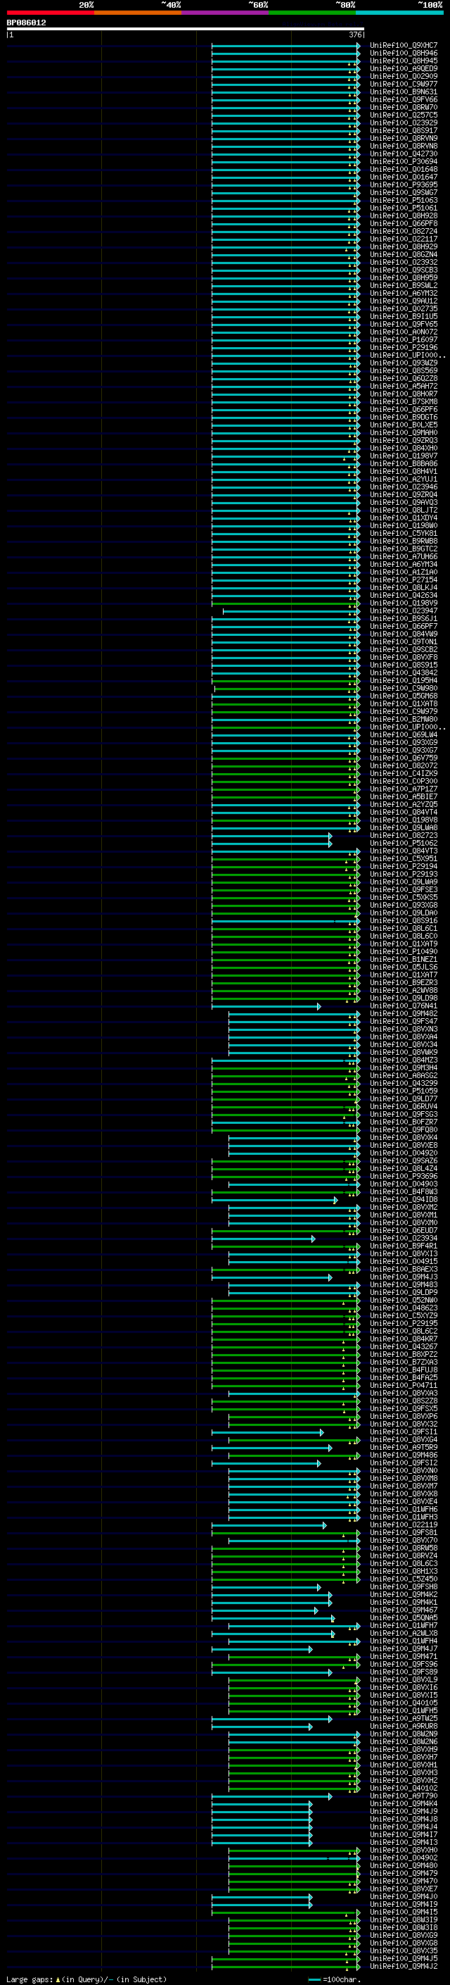
Task: Select the UniRef100_Q84VT3 entry
Action: tap(403, 851)
